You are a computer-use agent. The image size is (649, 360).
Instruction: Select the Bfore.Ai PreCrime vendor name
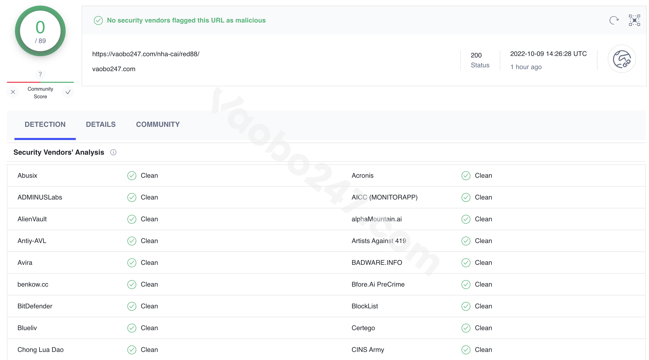[378, 284]
